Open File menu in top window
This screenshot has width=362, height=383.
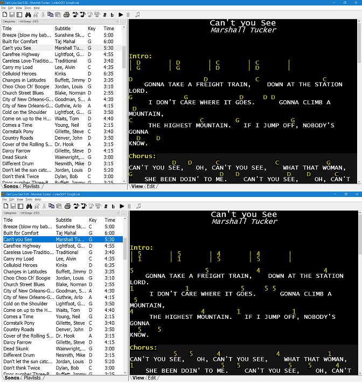click(x=3, y=8)
